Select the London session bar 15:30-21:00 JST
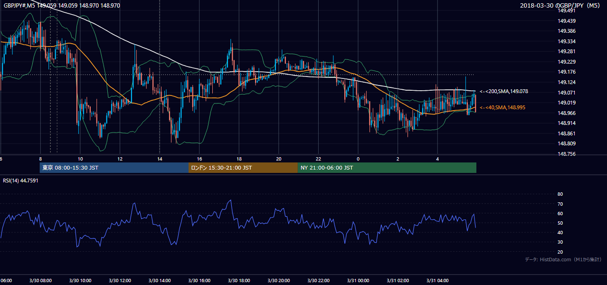This screenshot has width=607, height=285. (243, 168)
